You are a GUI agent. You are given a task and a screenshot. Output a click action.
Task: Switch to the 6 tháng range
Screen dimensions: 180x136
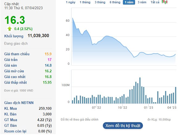click(x=115, y=2)
